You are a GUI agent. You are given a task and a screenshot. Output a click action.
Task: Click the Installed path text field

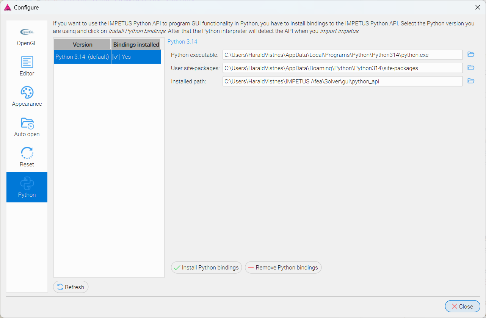[342, 81]
